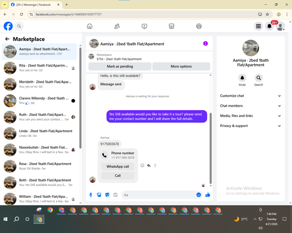Viewport: 292px width, 233px height.
Task: Reload the page
Action: [22, 15]
